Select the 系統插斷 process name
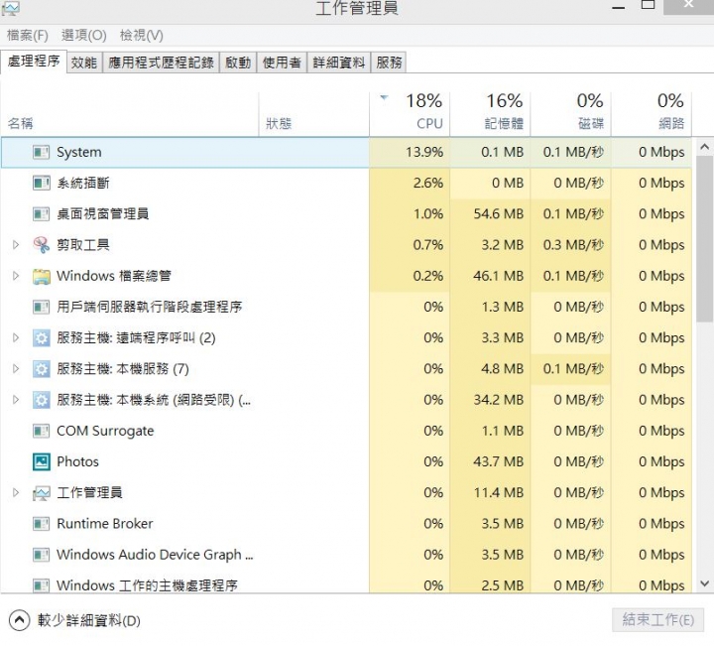Screen dimensions: 714x646 (83, 184)
